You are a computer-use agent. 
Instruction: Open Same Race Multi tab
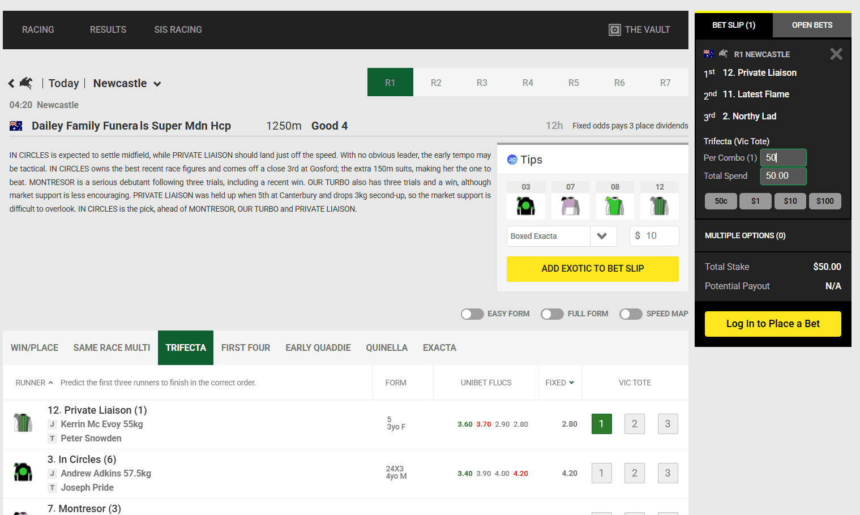pos(112,348)
